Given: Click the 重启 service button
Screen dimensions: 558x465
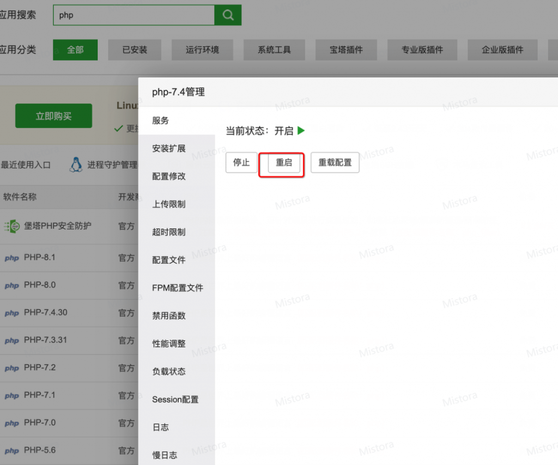Looking at the screenshot, I should [283, 162].
